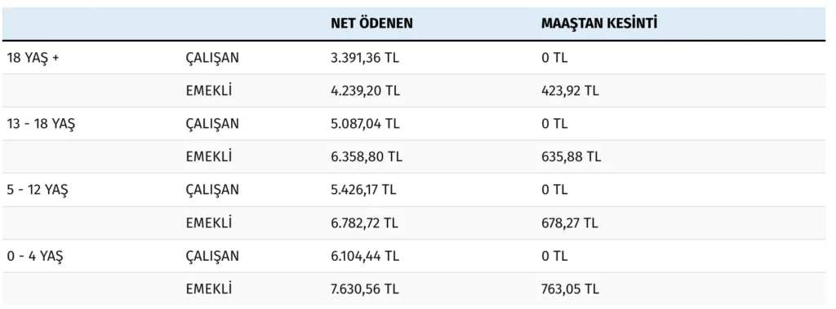Click the 6.782,72 TL cell
Viewport: 836px width, 309px height.
pos(365,223)
